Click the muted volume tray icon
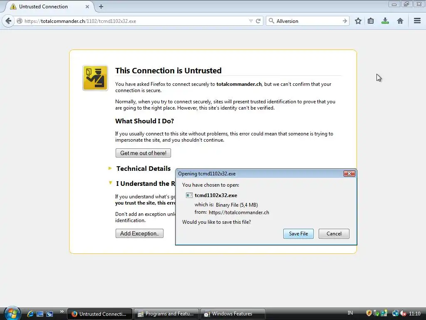Viewport: 426px width, 320px height. point(403,313)
